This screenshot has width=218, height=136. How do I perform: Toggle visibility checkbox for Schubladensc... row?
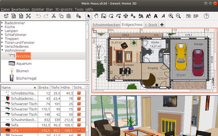[x=79, y=98]
